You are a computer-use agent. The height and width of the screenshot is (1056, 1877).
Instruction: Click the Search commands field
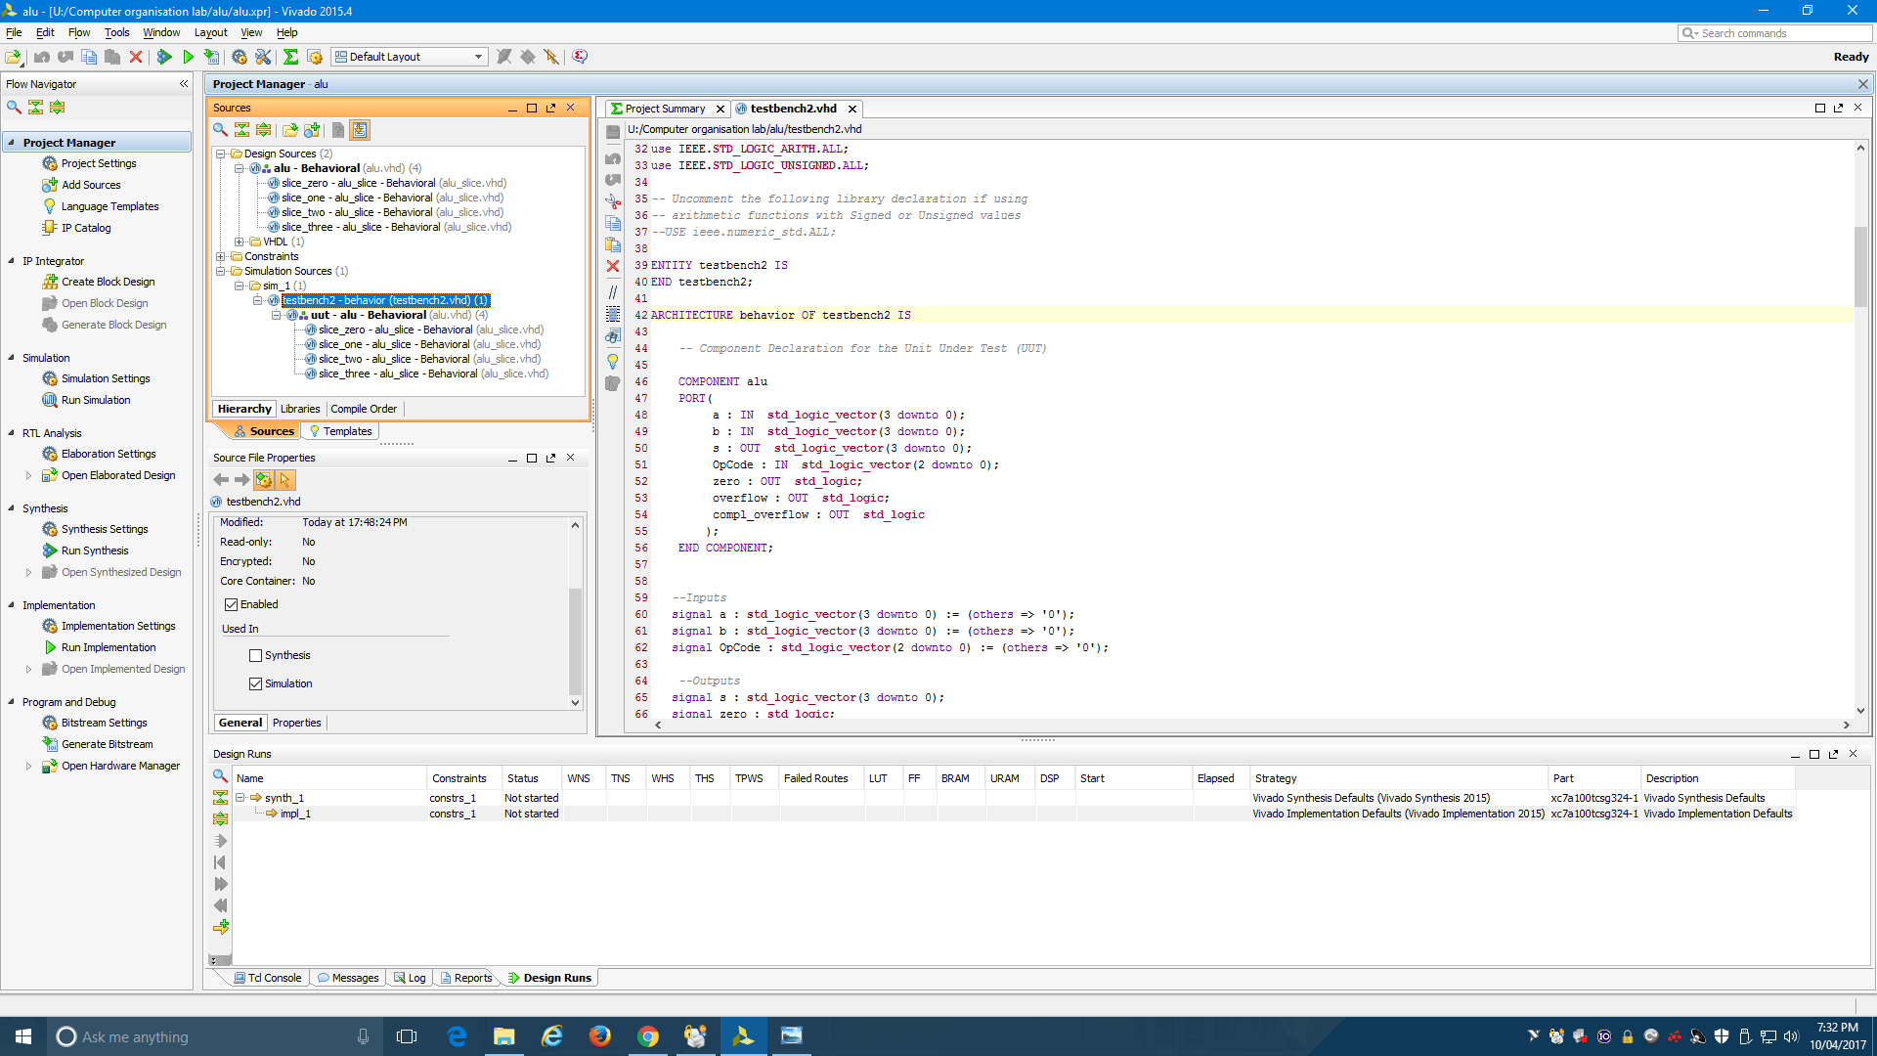1776,33
